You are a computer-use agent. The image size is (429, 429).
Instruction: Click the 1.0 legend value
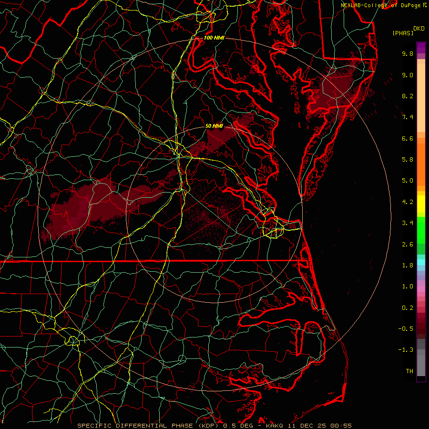point(408,286)
